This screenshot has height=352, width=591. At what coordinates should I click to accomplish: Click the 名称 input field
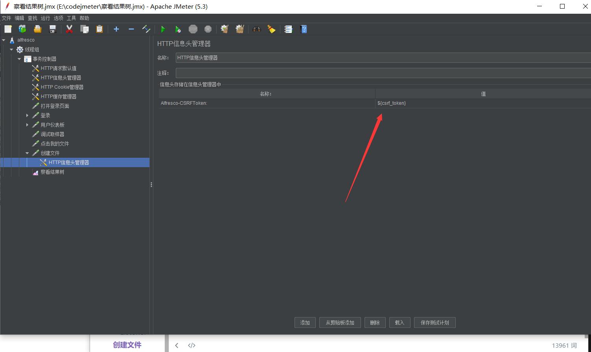(383, 58)
